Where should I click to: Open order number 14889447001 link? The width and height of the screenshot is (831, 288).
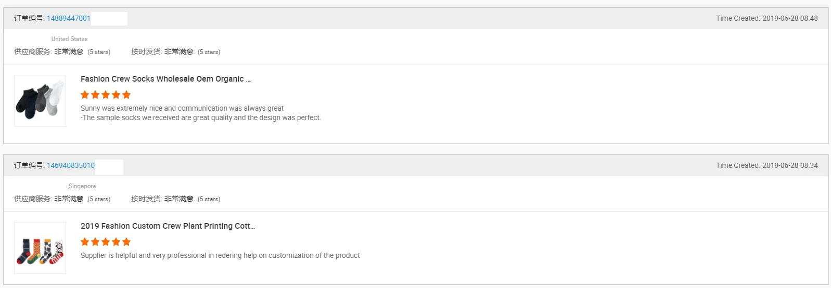pos(69,18)
